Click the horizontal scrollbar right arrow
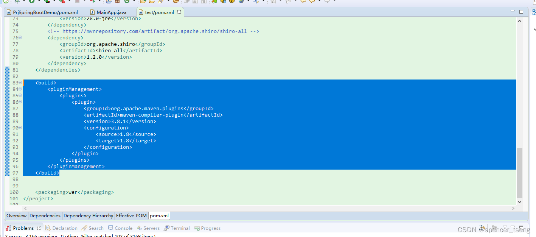Viewport: 536px width, 237px height. click(x=513, y=208)
